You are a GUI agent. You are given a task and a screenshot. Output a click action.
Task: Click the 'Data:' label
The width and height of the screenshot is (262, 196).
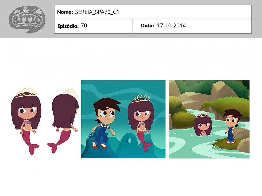(x=147, y=26)
